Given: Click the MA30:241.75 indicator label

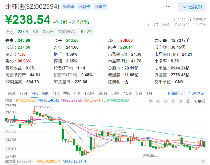Looking at the screenshot, I should click(95, 100).
